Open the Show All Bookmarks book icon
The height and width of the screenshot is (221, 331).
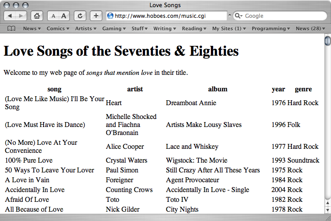[x=12, y=29]
